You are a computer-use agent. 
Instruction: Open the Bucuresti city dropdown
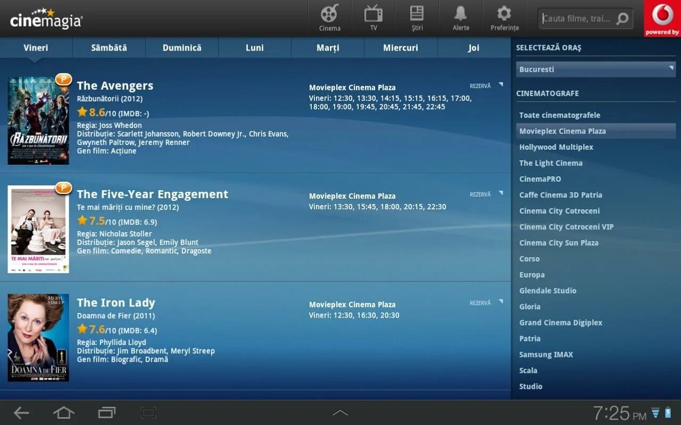(x=596, y=70)
